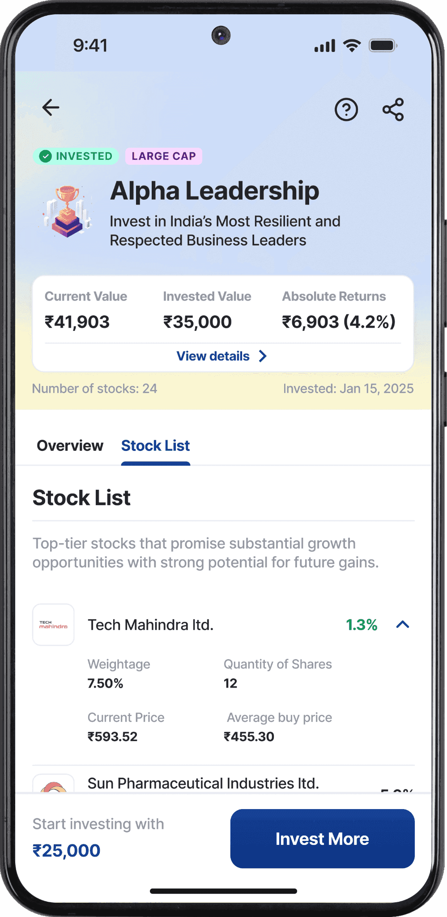
Task: Open the View details chevron arrow
Action: (x=263, y=356)
